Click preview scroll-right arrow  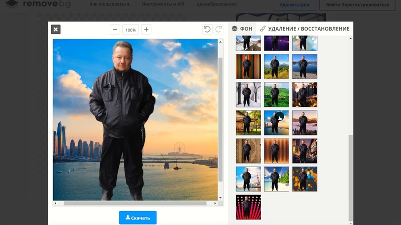[x=215, y=203]
